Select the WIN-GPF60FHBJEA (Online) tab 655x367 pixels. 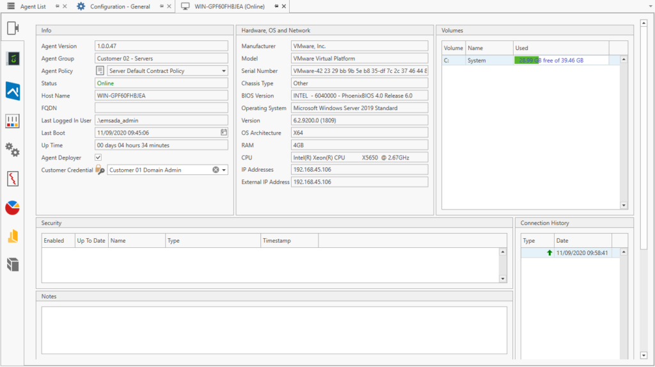coord(230,6)
